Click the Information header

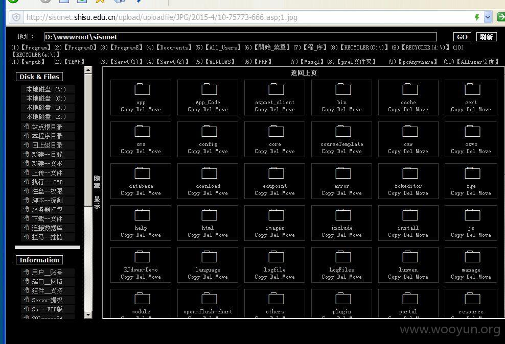[x=39, y=260]
